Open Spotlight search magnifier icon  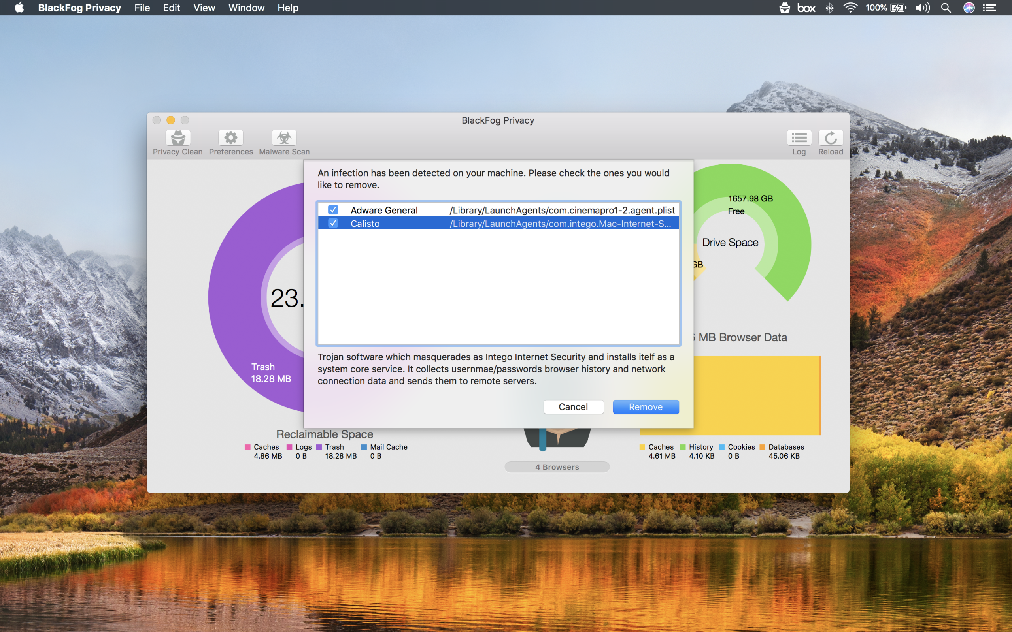click(x=946, y=8)
